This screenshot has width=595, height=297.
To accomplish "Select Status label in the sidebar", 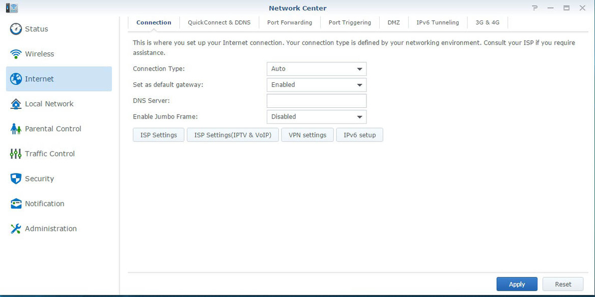I will tap(37, 29).
